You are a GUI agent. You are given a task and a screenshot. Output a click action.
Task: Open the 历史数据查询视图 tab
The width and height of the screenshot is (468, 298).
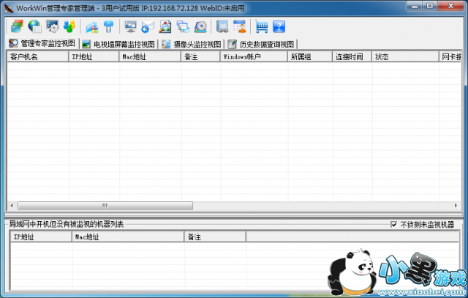262,44
